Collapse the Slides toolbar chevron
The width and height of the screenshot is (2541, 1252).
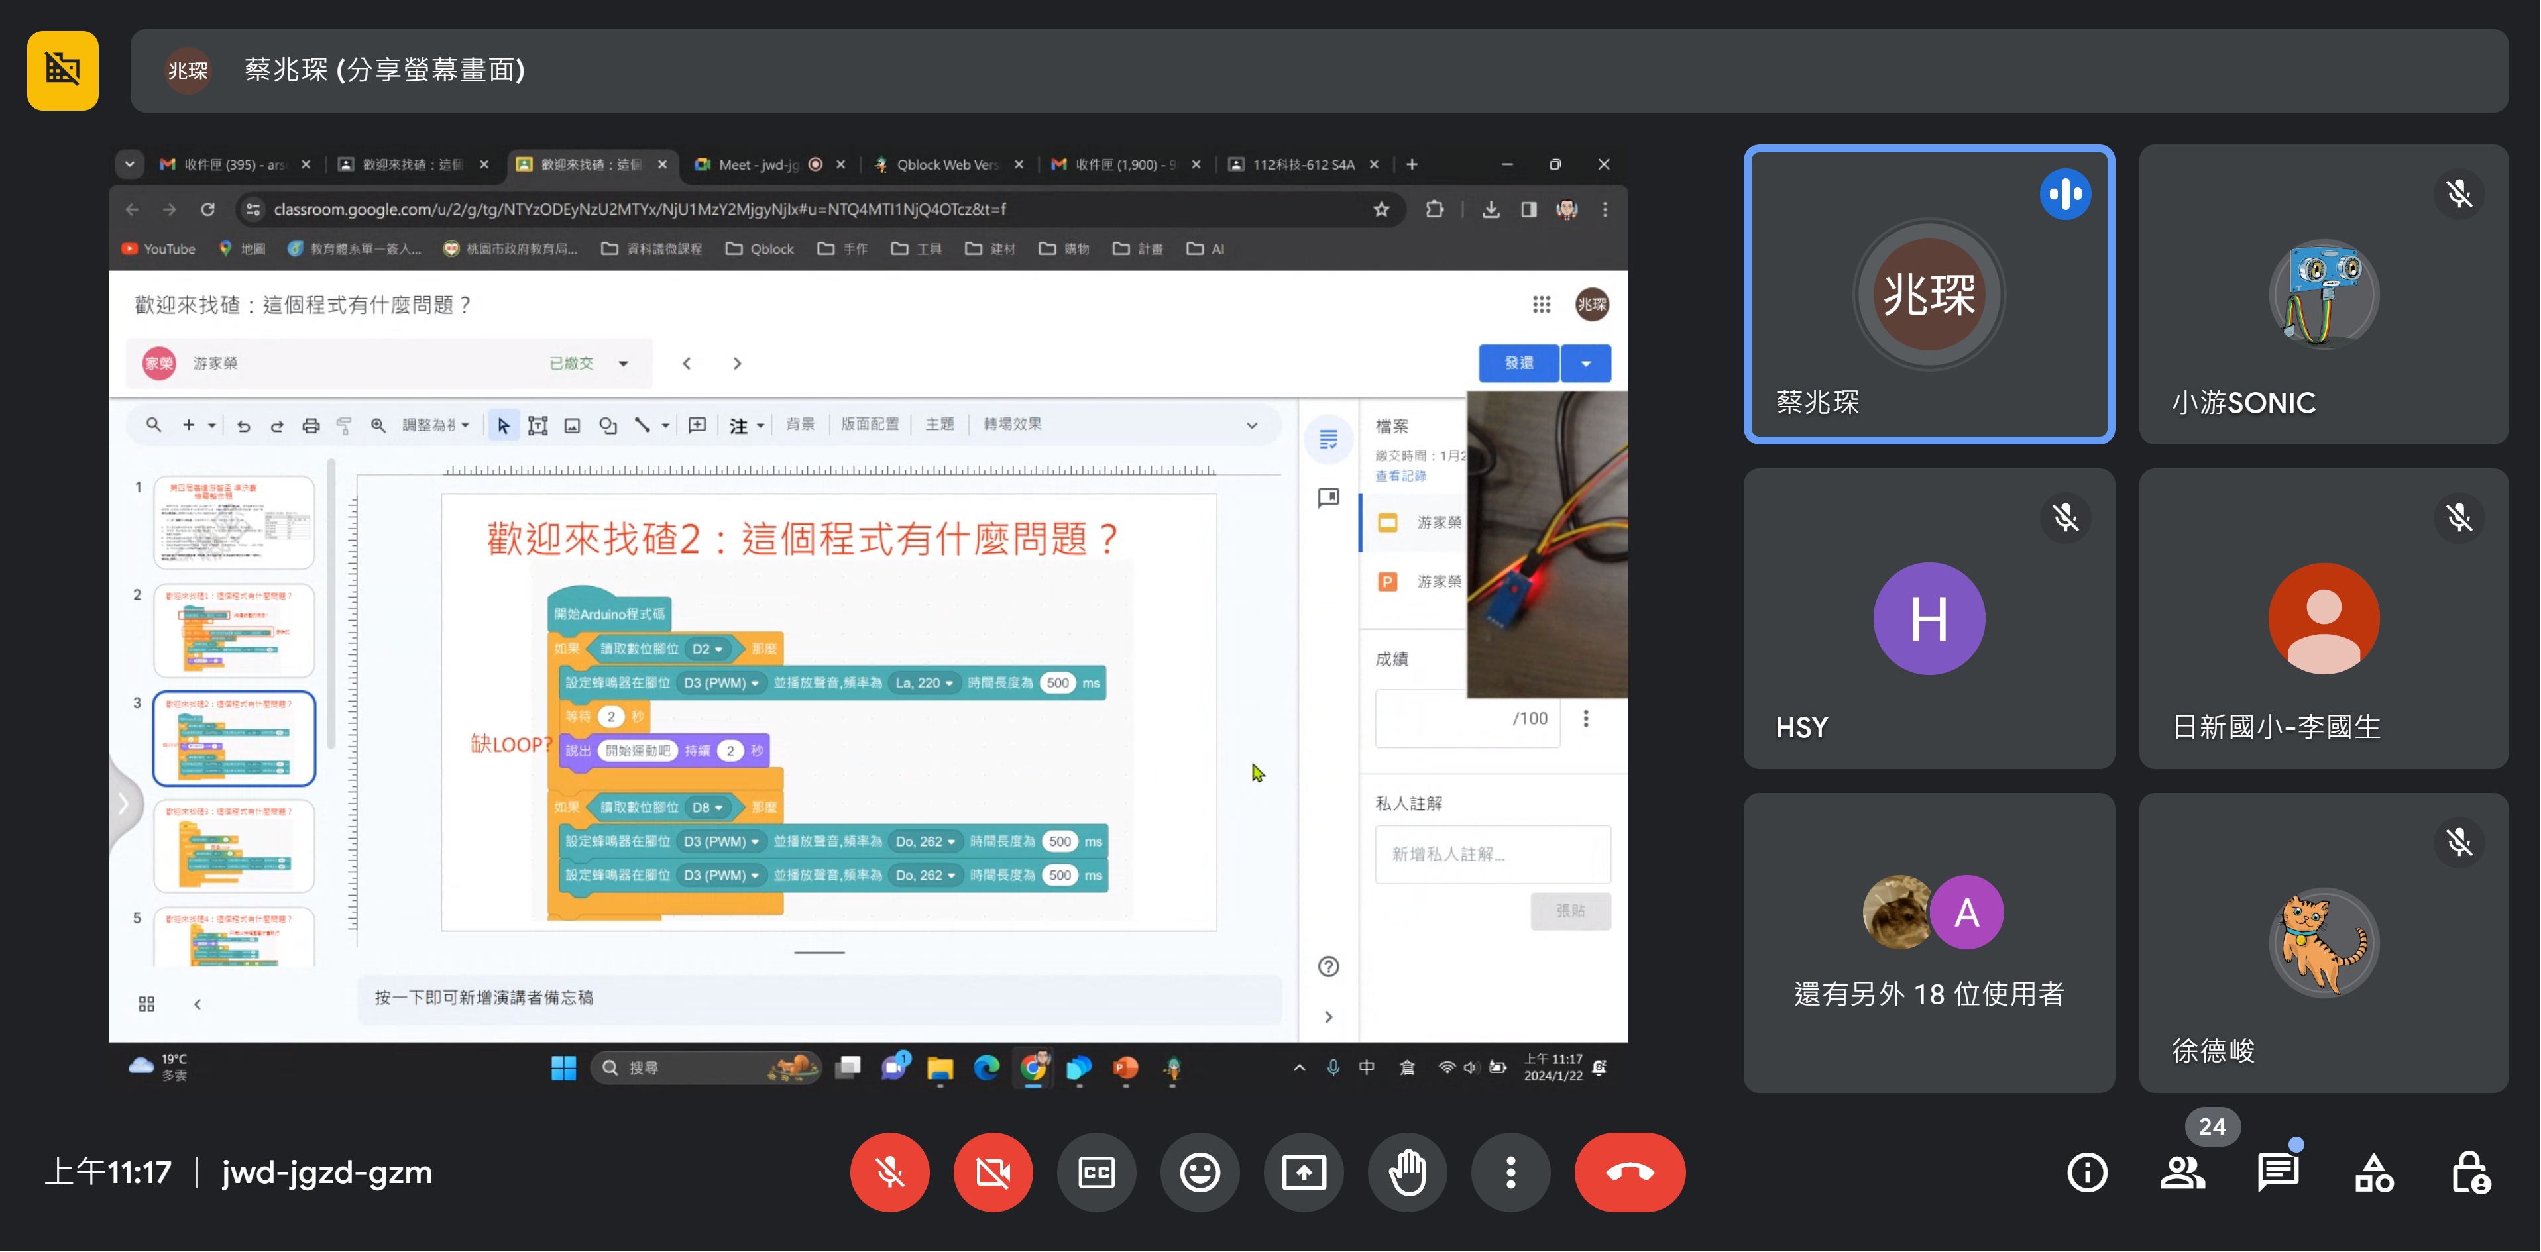tap(1252, 425)
